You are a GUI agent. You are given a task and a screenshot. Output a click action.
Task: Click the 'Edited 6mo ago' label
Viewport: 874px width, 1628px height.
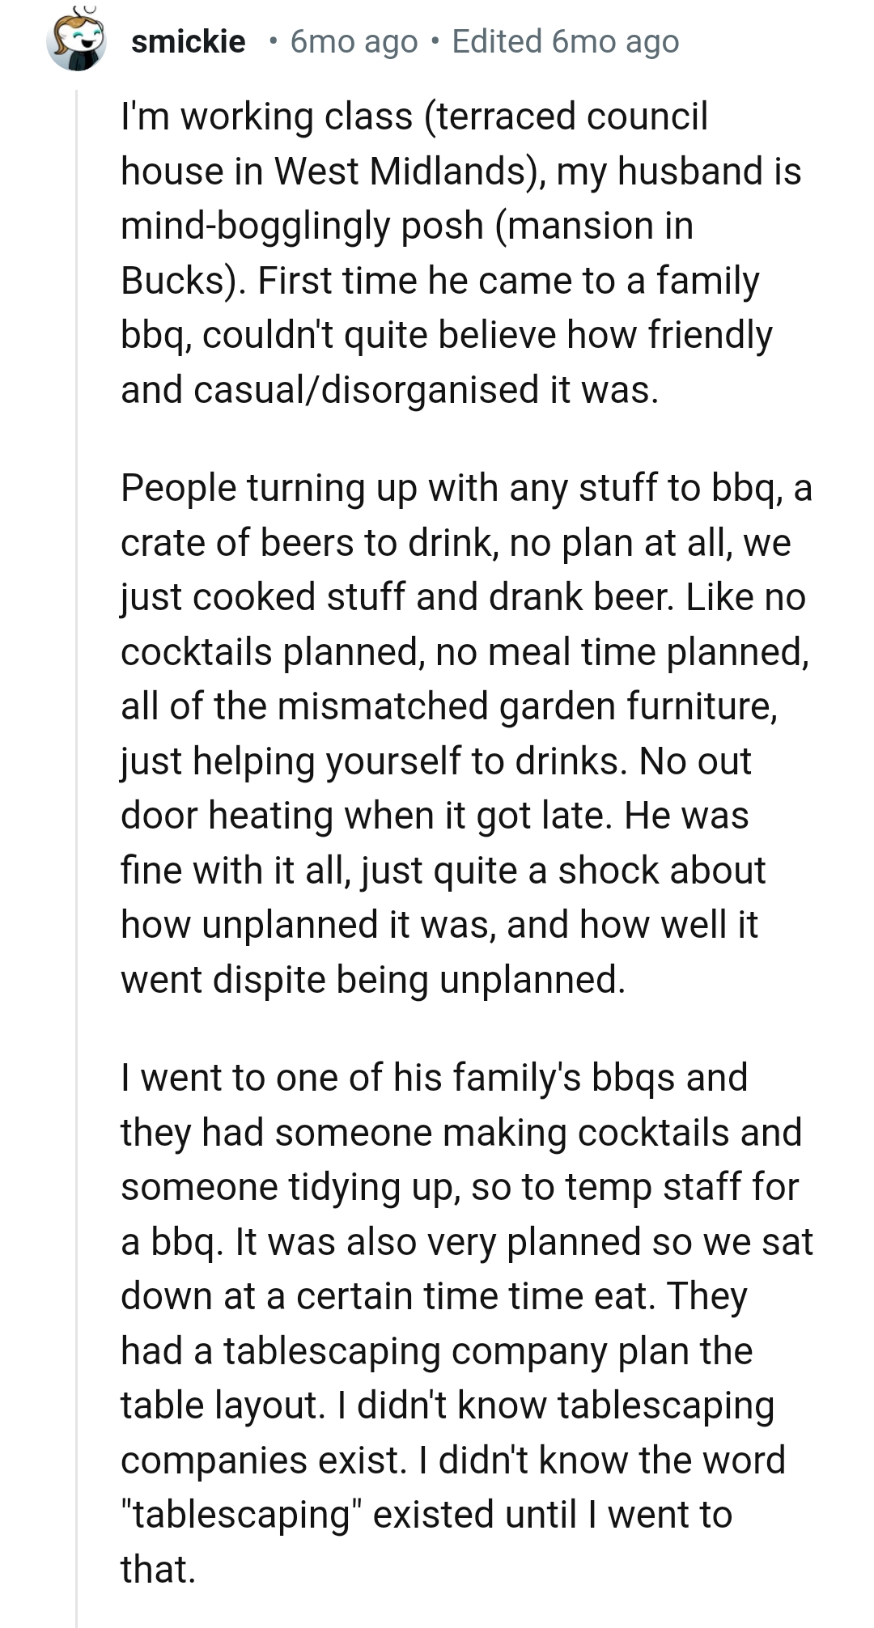point(565,41)
